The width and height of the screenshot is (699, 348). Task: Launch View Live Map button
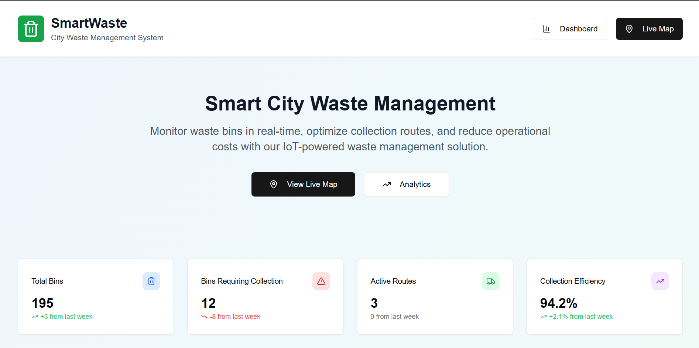pyautogui.click(x=303, y=184)
